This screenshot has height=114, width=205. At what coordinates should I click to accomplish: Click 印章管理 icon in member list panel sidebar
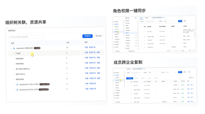click(115, 93)
